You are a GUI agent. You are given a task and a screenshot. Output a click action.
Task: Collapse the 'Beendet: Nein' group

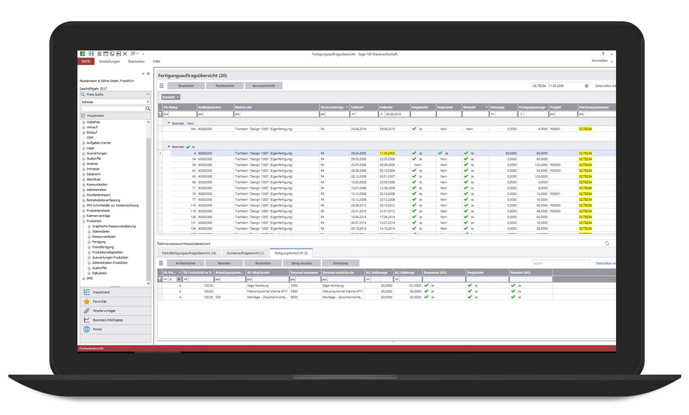[x=168, y=122]
